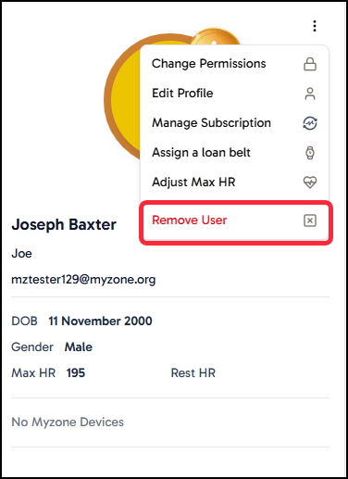The height and width of the screenshot is (479, 348).
Task: Click the heart rate icon
Action: tap(310, 183)
